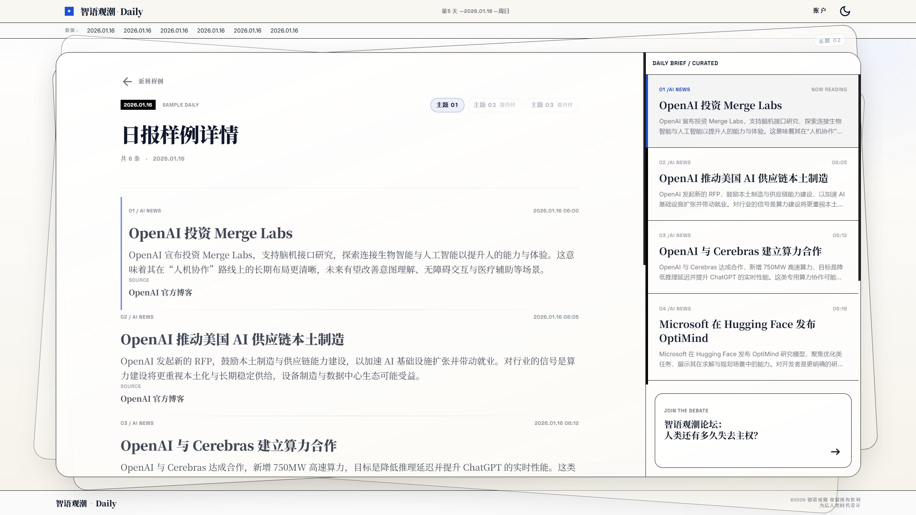This screenshot has width=916, height=515.
Task: Click the 主题 02 badge on the background card
Action: pyautogui.click(x=829, y=40)
